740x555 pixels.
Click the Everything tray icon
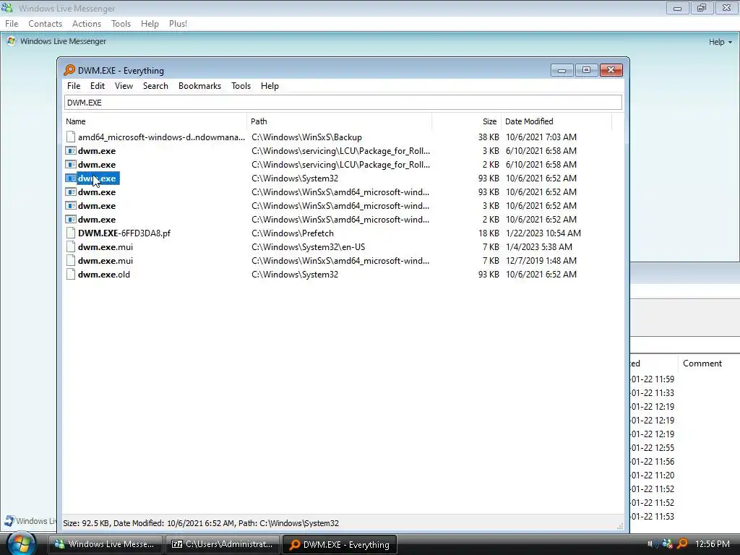pos(682,543)
